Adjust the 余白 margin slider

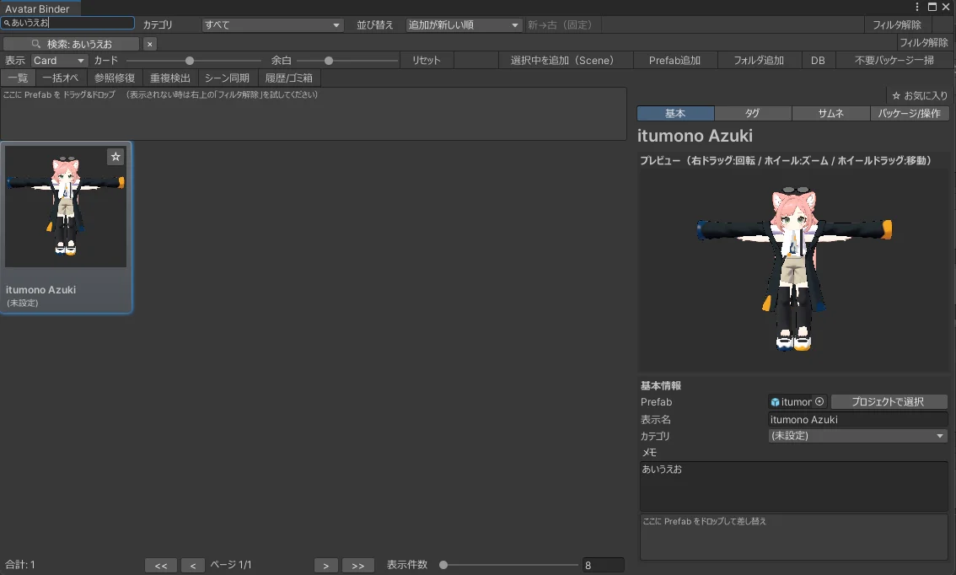tap(329, 60)
